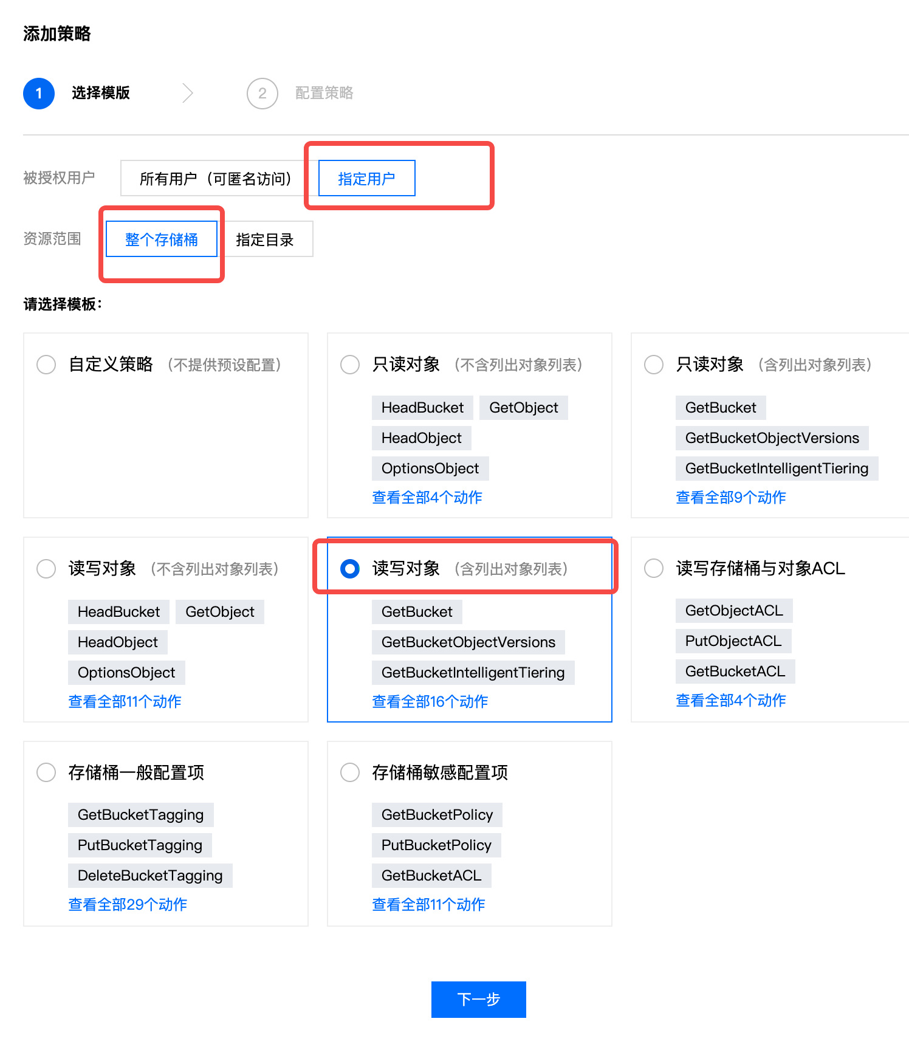
Task: Click the 添加策略 heading
Action: click(x=57, y=33)
